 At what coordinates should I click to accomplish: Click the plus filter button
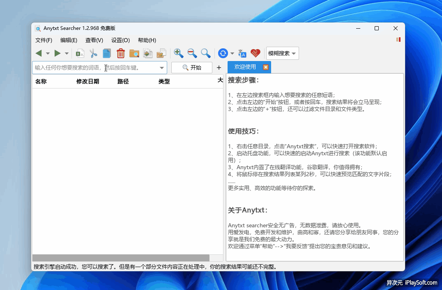pyautogui.click(x=219, y=68)
